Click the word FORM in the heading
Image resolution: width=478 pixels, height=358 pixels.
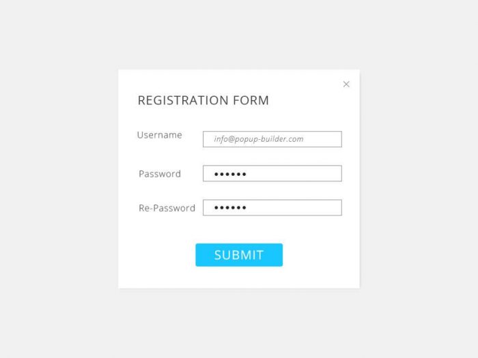pyautogui.click(x=251, y=101)
